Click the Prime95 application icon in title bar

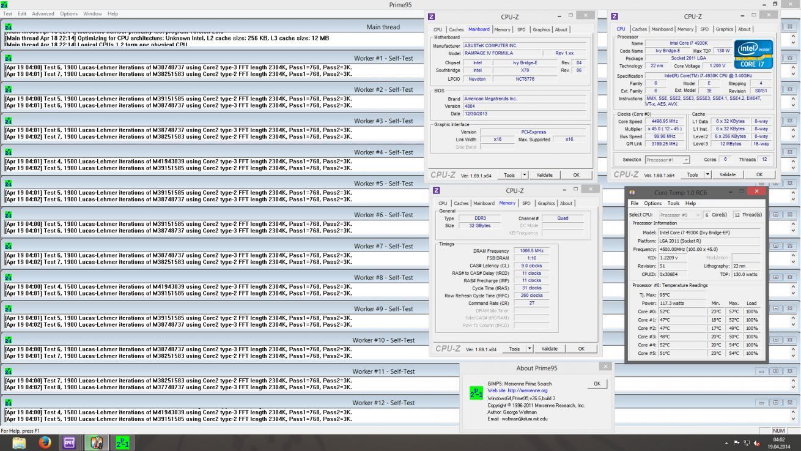pos(5,4)
